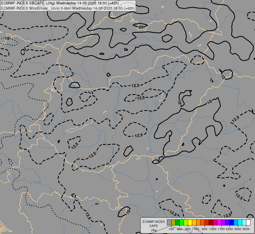The width and height of the screenshot is (255, 234).
Task: Click the pure blue swatch after 2250
Action: [x=232, y=223]
